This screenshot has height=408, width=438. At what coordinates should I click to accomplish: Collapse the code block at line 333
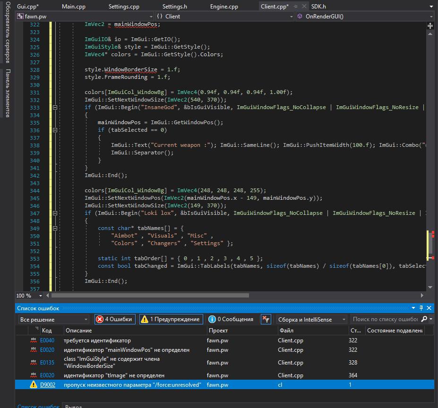click(55, 108)
